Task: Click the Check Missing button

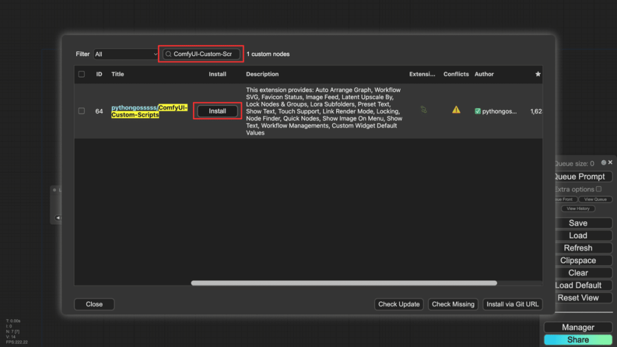Action: tap(453, 304)
